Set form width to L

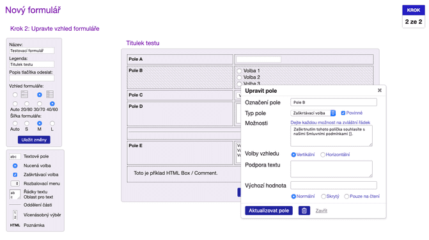coord(52,124)
